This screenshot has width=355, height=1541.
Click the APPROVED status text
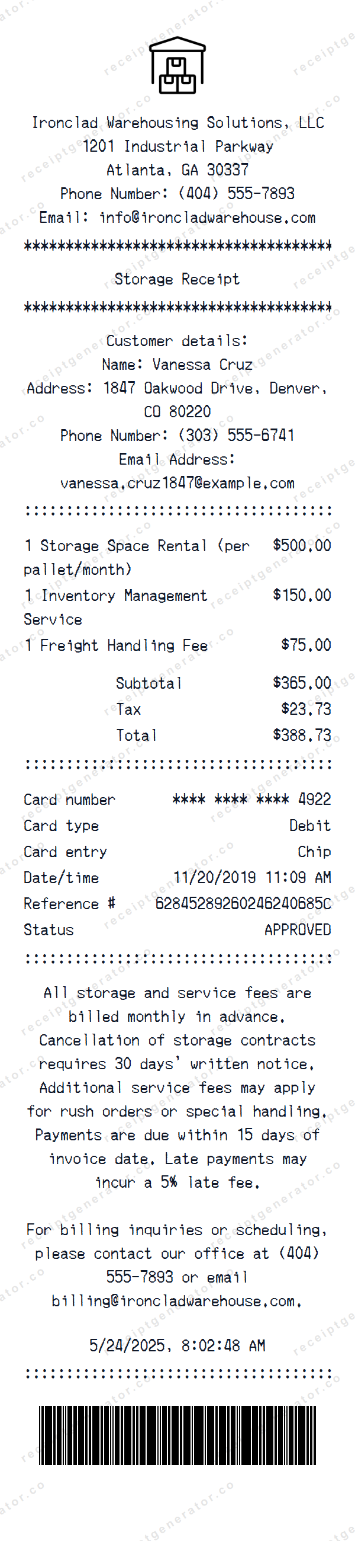[x=298, y=930]
